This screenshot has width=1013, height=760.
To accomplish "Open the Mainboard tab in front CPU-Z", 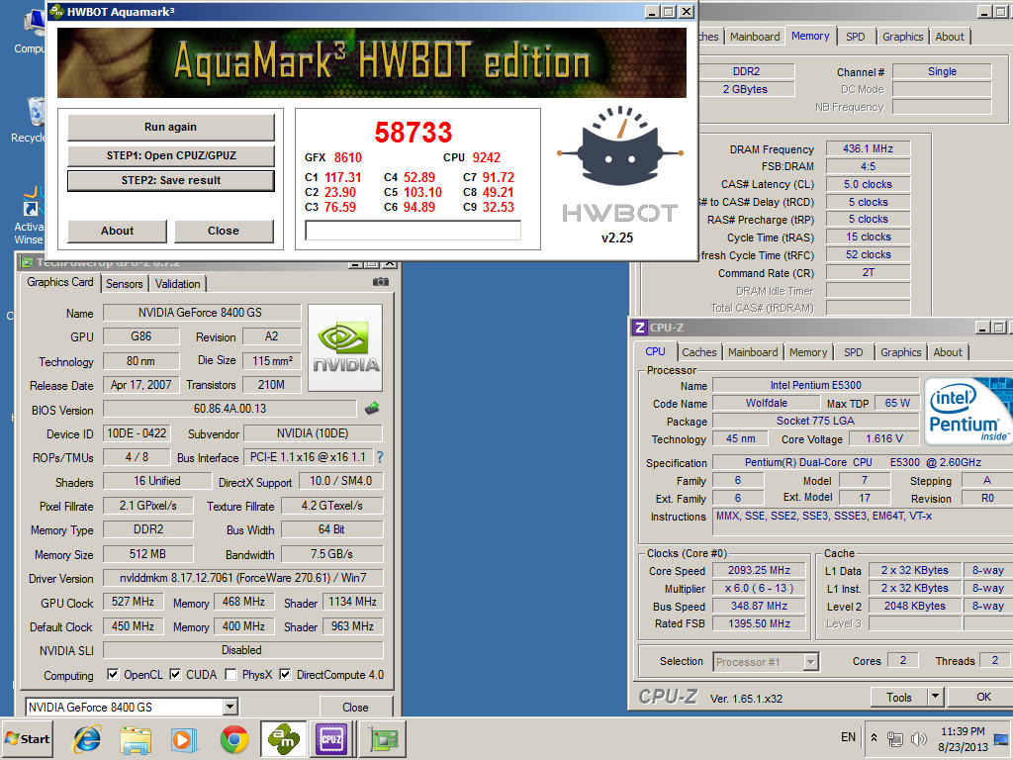I will (753, 352).
